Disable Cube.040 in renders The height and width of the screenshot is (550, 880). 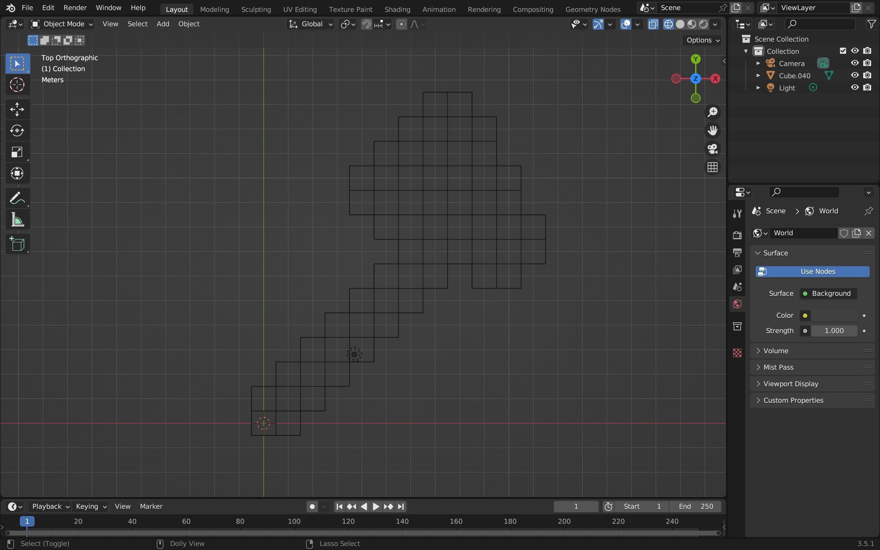pyautogui.click(x=867, y=75)
